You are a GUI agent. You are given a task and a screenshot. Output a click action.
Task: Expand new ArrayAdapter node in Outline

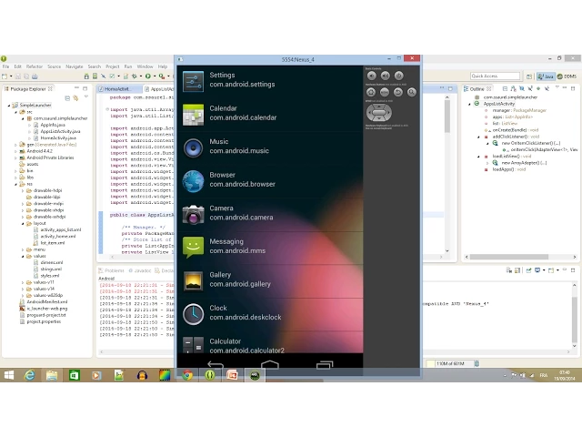click(487, 163)
